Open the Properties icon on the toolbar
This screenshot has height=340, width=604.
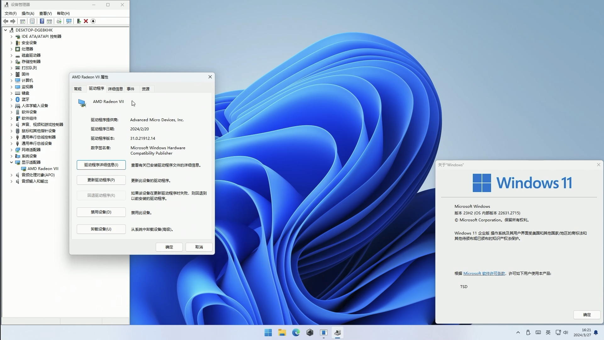tap(32, 21)
